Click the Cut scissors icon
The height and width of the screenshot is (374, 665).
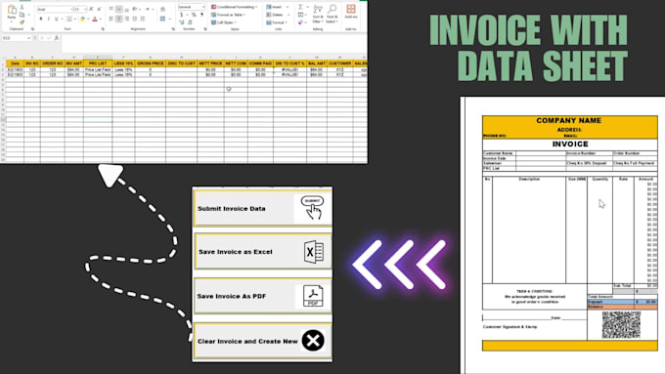tap(22, 8)
